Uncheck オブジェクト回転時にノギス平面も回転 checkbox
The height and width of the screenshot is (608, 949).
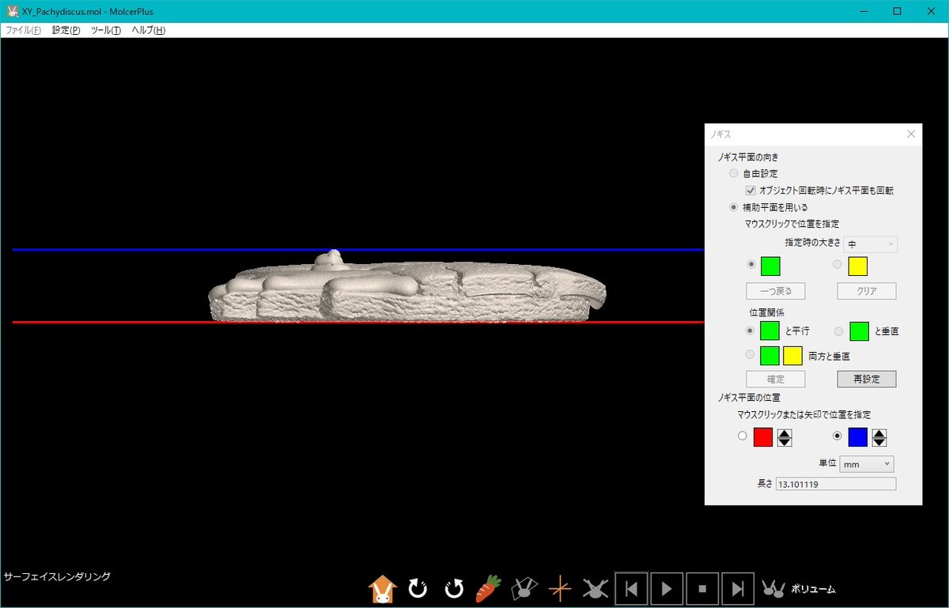coord(751,191)
